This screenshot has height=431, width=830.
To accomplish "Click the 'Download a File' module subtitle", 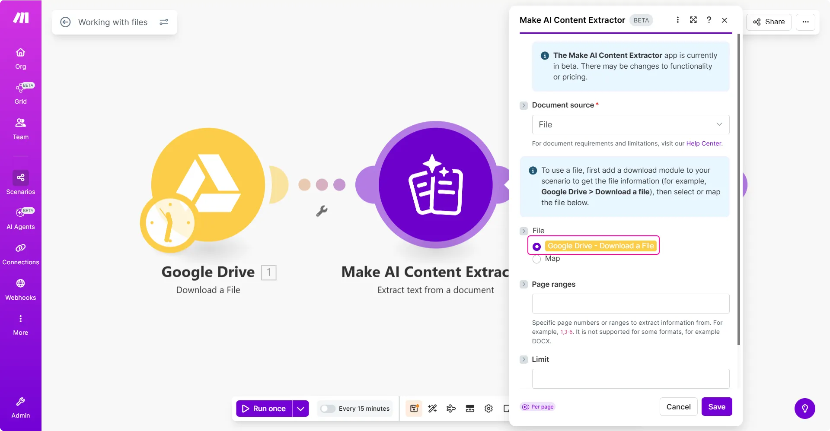I will (x=208, y=290).
